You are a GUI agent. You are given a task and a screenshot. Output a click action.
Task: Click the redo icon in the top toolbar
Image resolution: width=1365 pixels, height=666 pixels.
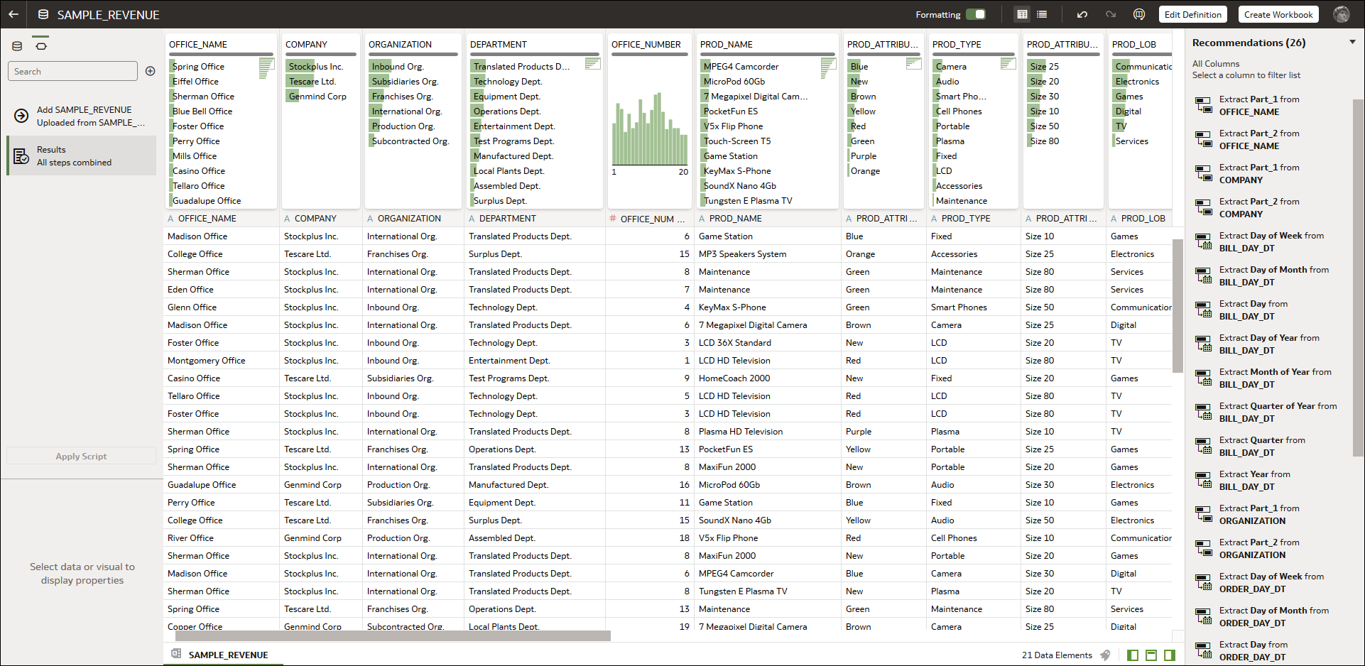[x=1109, y=14]
